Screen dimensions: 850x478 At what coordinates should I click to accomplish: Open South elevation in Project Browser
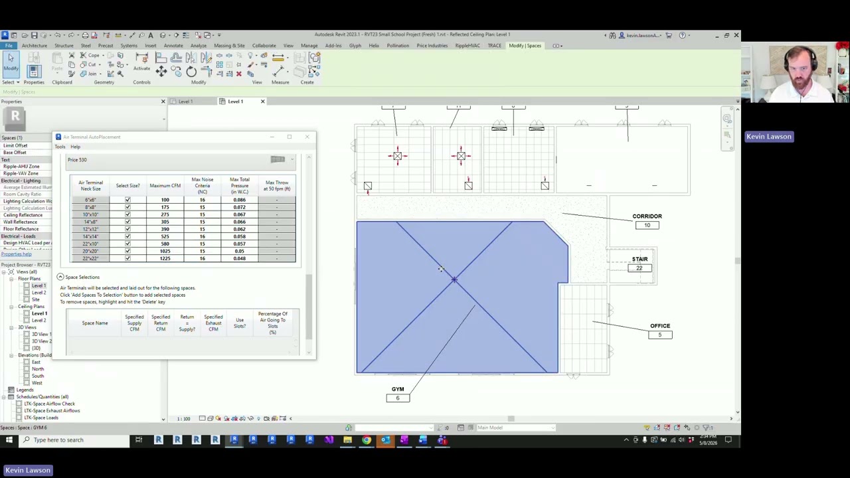click(x=38, y=376)
